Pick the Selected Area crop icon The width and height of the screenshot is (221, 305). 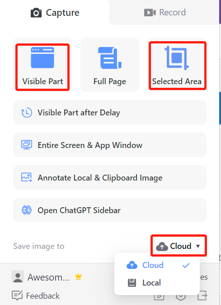coord(177,58)
